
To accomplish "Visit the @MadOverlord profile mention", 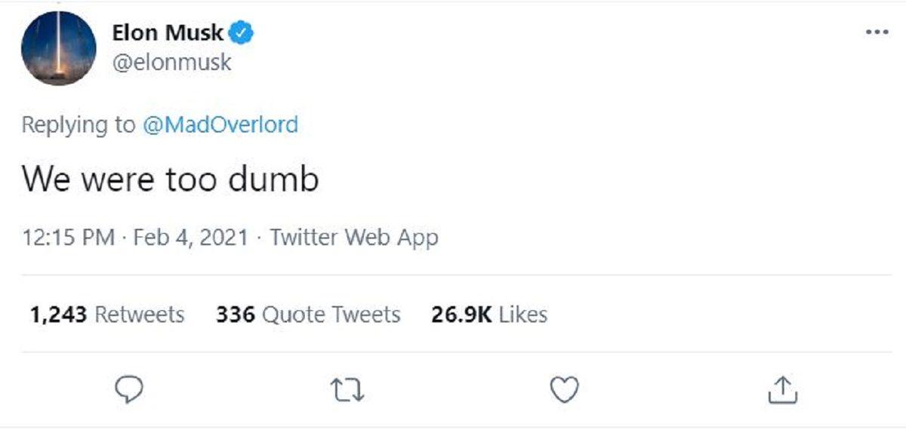I will click(x=220, y=124).
